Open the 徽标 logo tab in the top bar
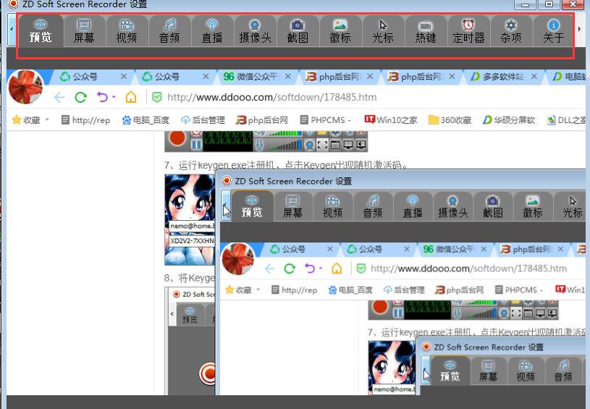Screen dimensions: 590x409 point(340,31)
